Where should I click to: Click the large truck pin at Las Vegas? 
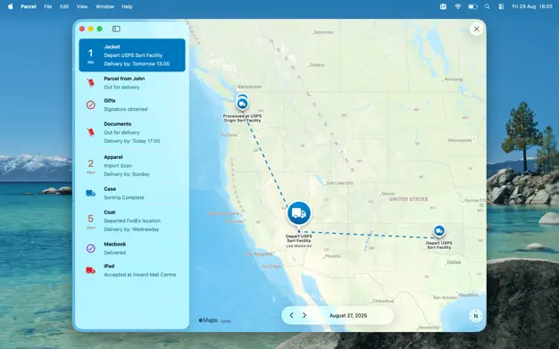coord(299,213)
